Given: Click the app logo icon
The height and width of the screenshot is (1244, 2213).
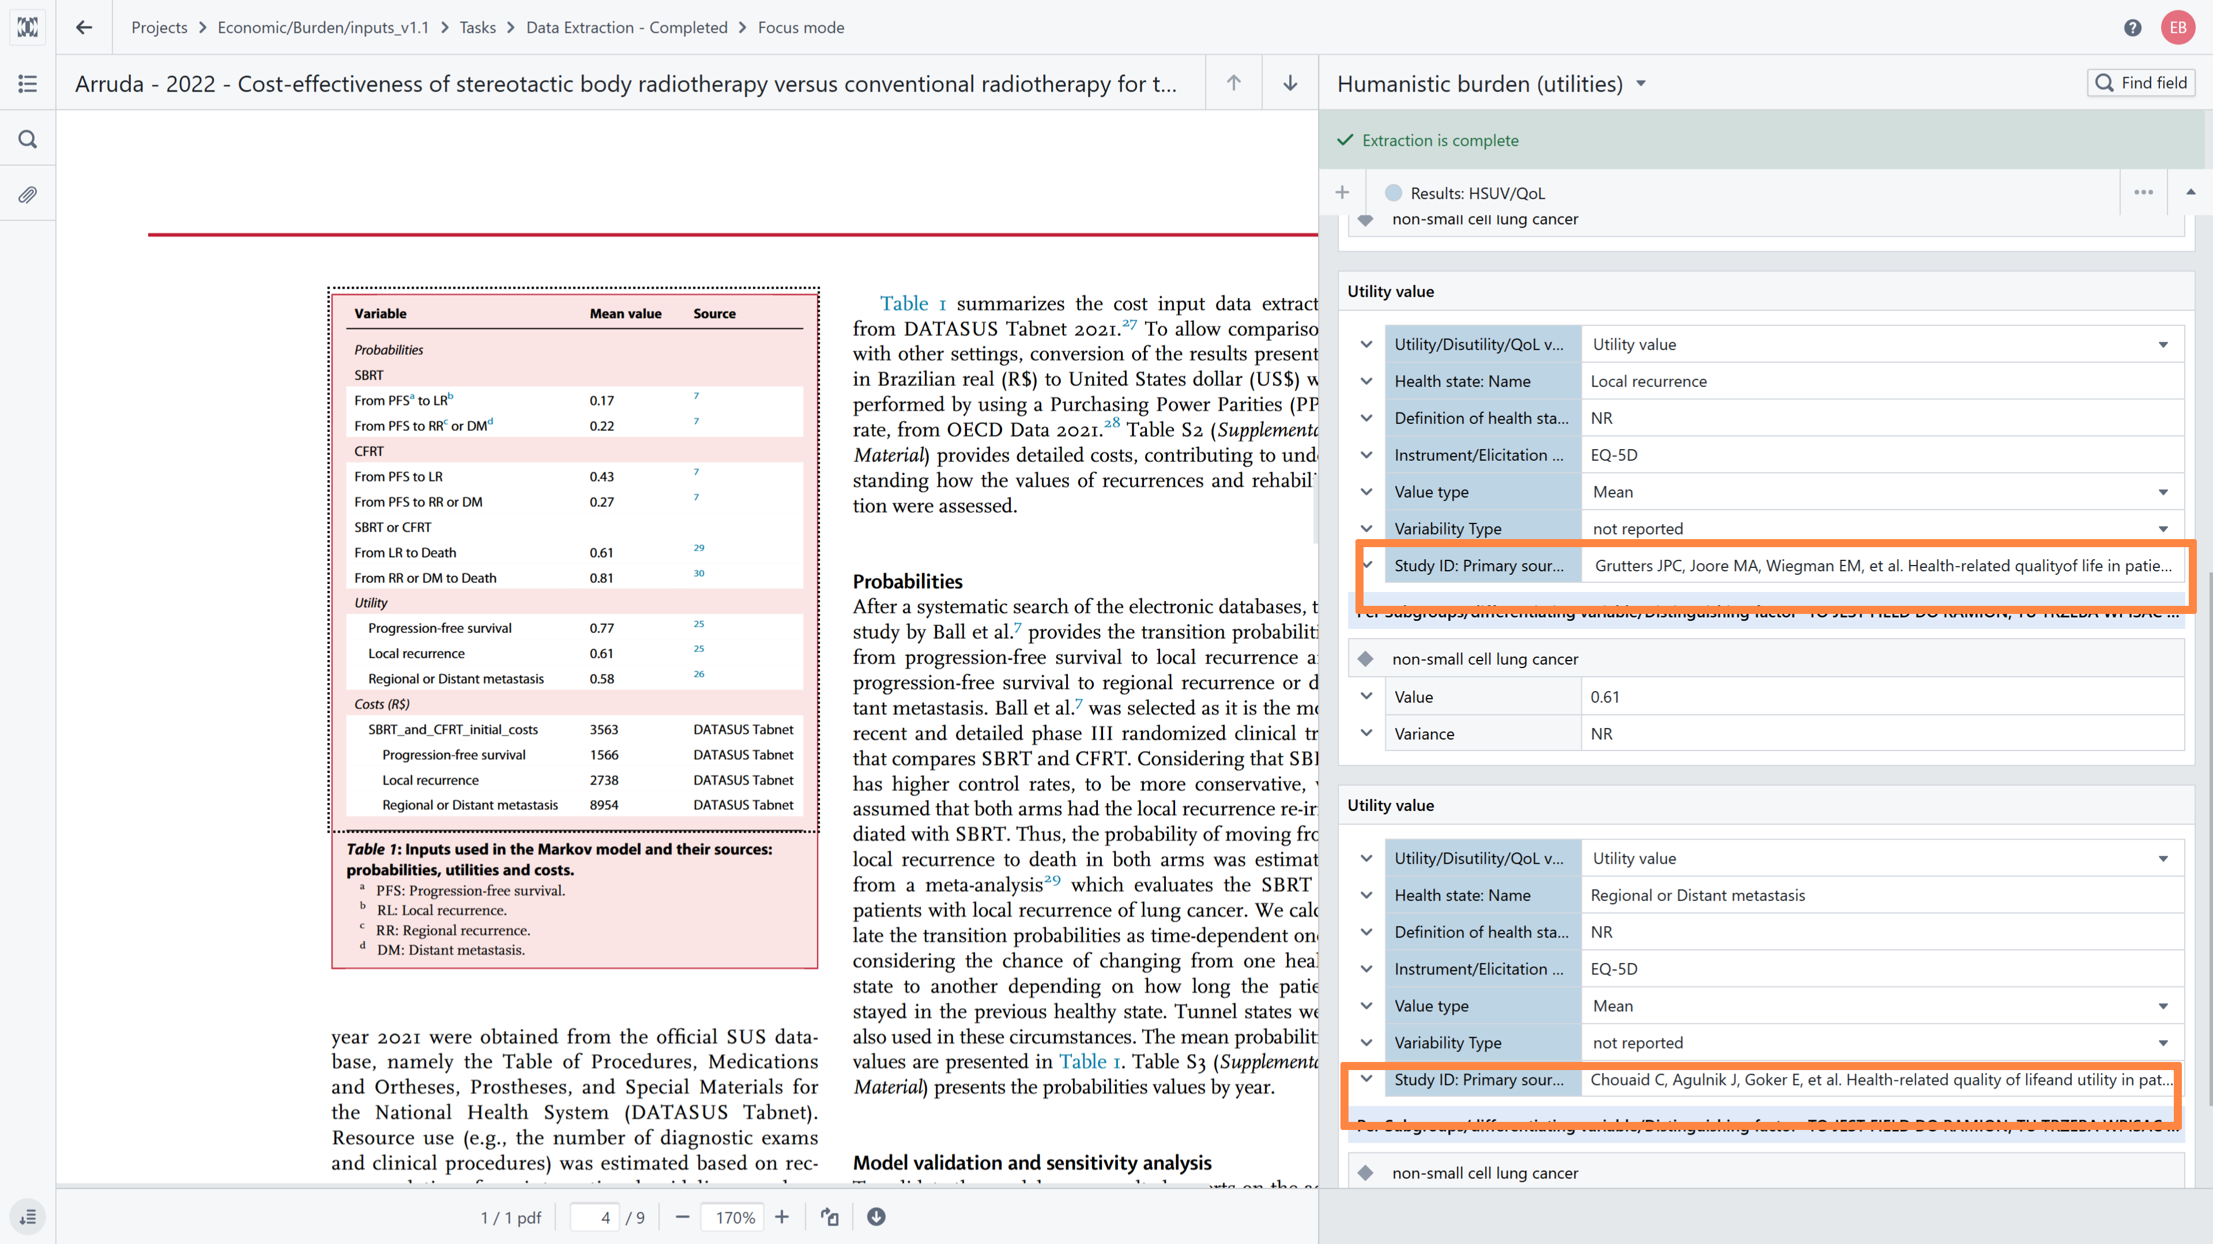Looking at the screenshot, I should click(28, 28).
